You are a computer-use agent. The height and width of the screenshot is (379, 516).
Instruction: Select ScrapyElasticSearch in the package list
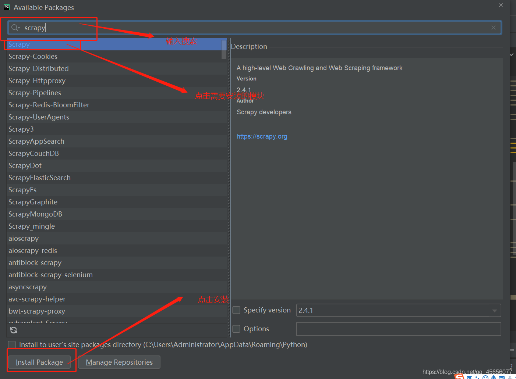click(116, 178)
